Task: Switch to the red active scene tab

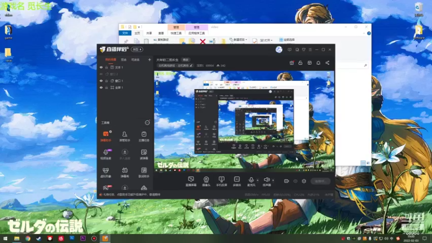Action: pos(111,59)
